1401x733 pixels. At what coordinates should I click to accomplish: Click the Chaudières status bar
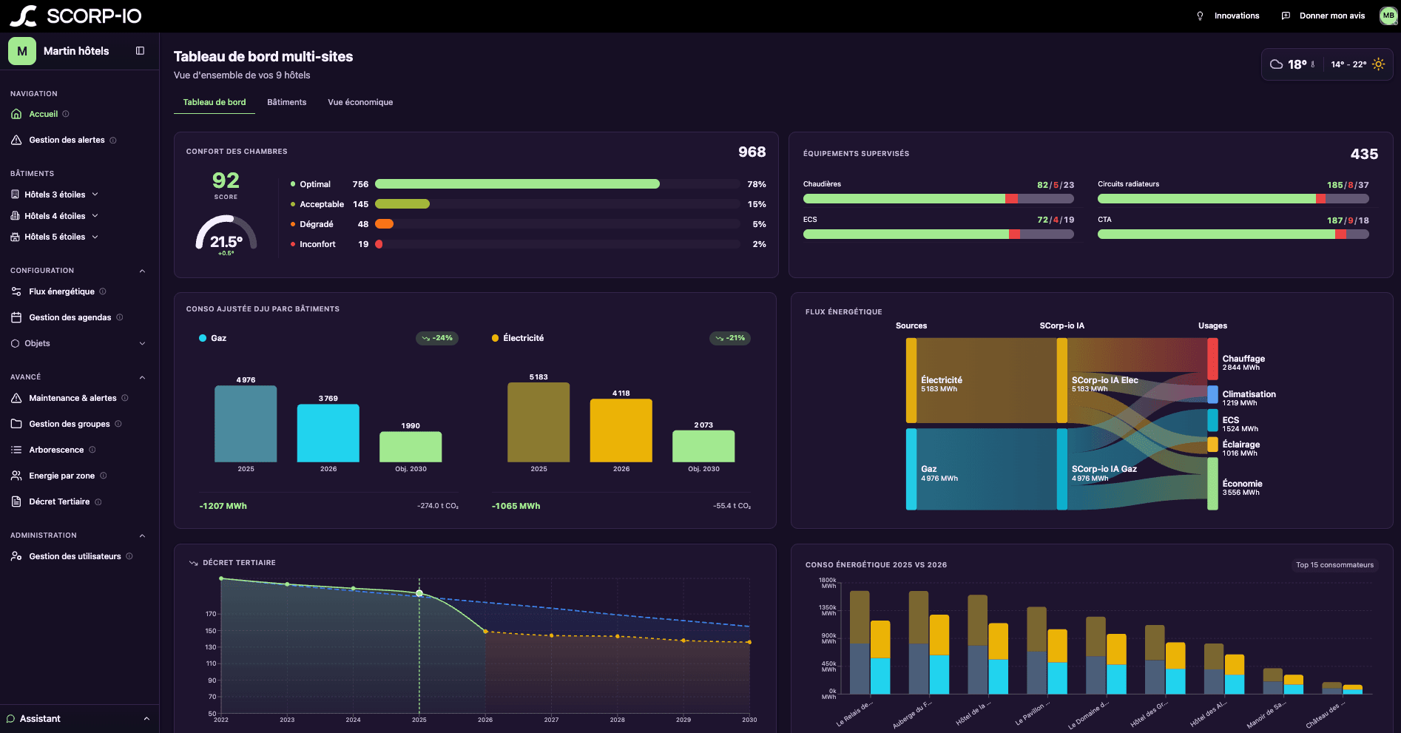pyautogui.click(x=939, y=198)
